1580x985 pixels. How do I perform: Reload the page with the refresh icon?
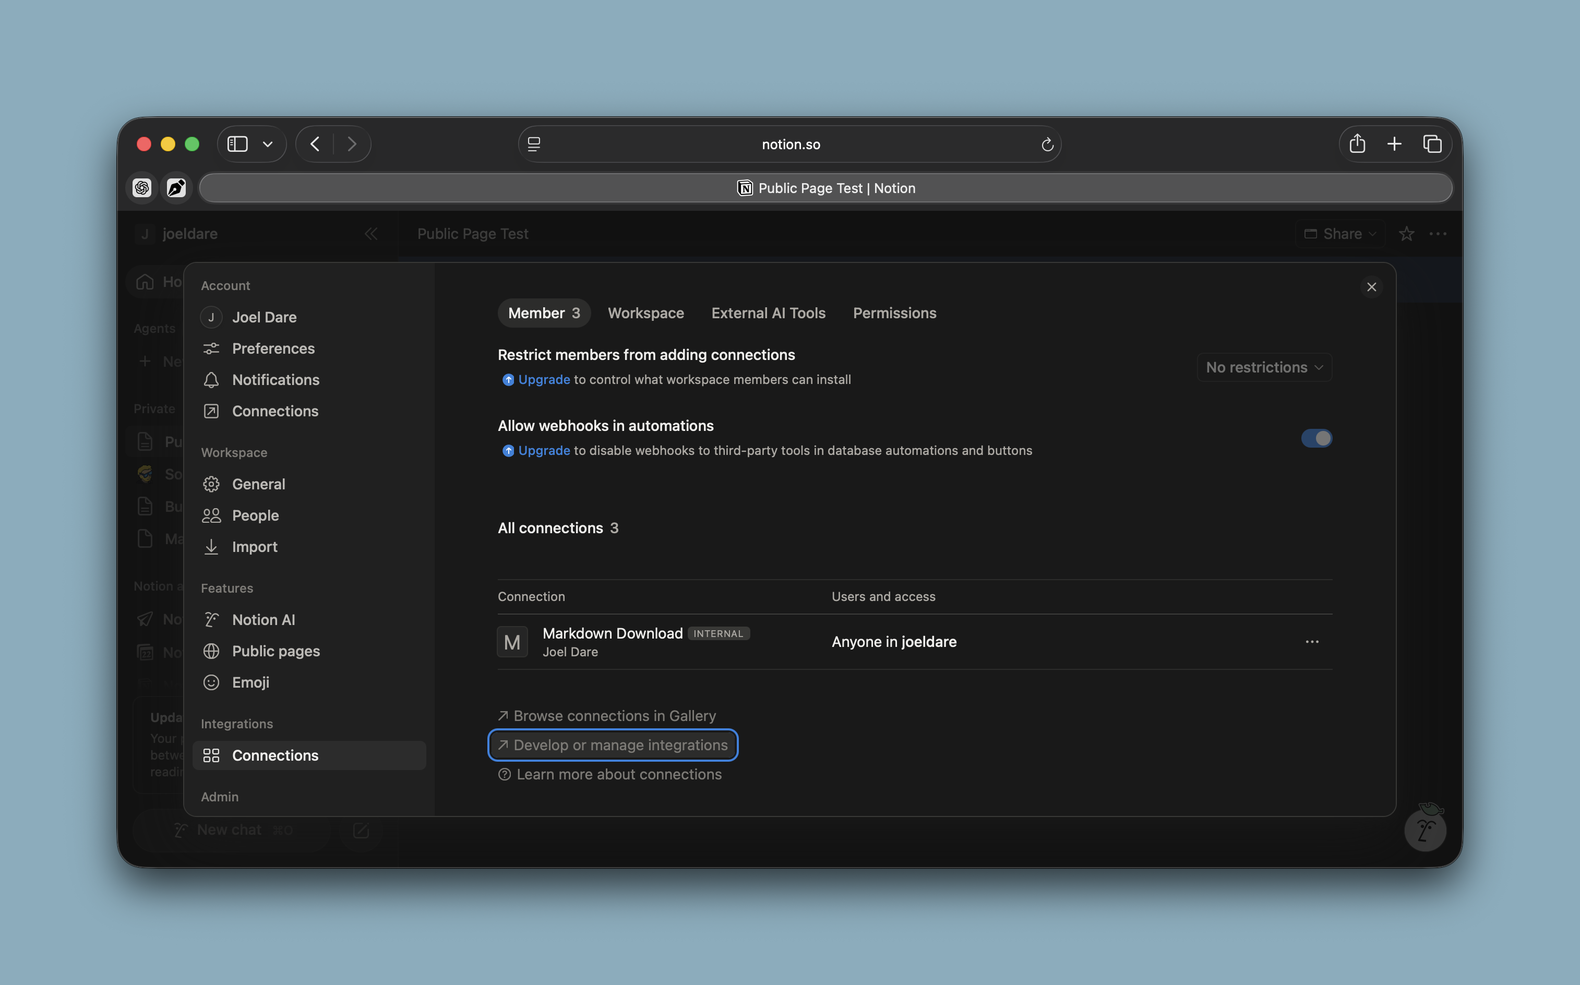coord(1047,144)
